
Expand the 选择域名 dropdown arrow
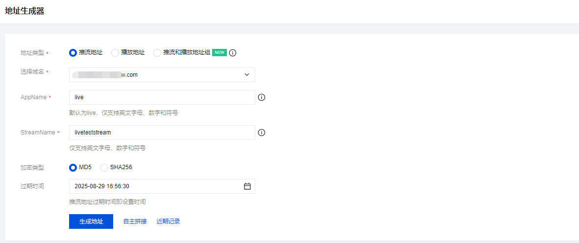(246, 75)
